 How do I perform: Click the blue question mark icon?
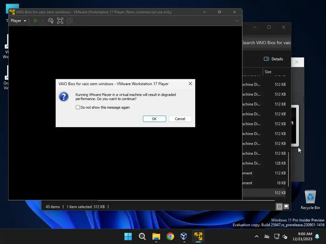click(x=64, y=97)
